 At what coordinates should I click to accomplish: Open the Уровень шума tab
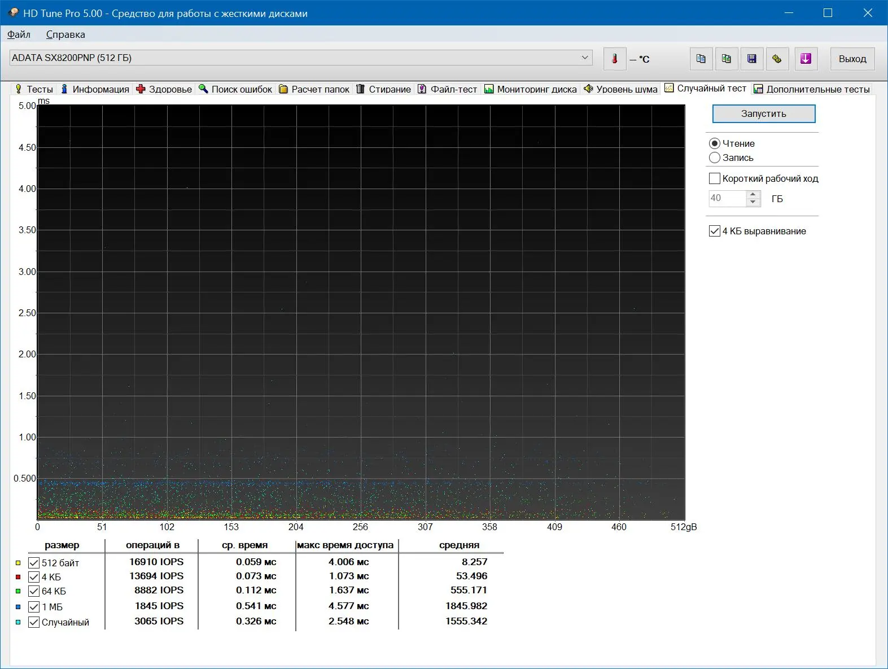[621, 89]
